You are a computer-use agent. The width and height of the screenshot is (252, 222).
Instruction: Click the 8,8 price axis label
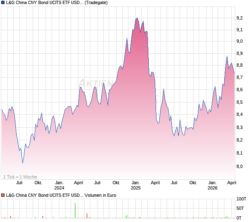(239, 65)
